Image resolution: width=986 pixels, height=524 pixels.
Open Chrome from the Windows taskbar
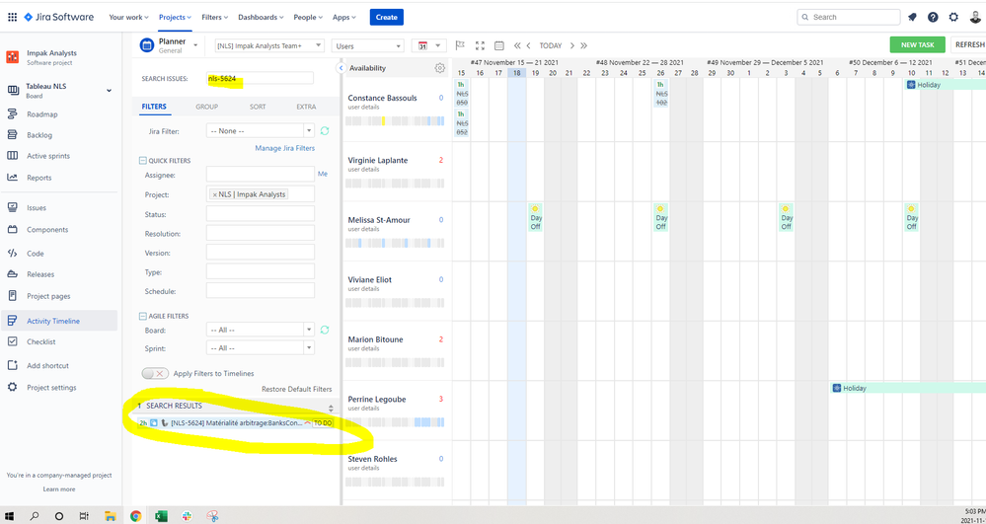(x=136, y=516)
